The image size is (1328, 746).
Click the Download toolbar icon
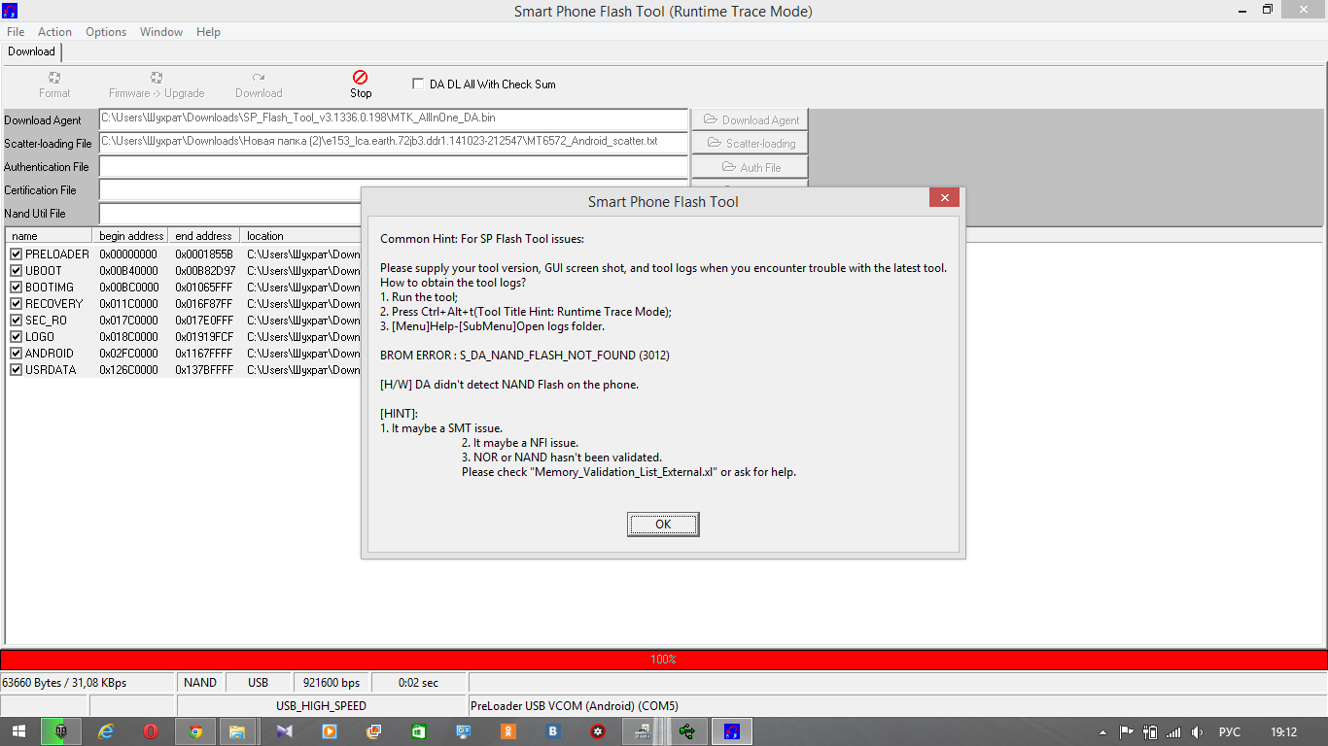point(259,78)
